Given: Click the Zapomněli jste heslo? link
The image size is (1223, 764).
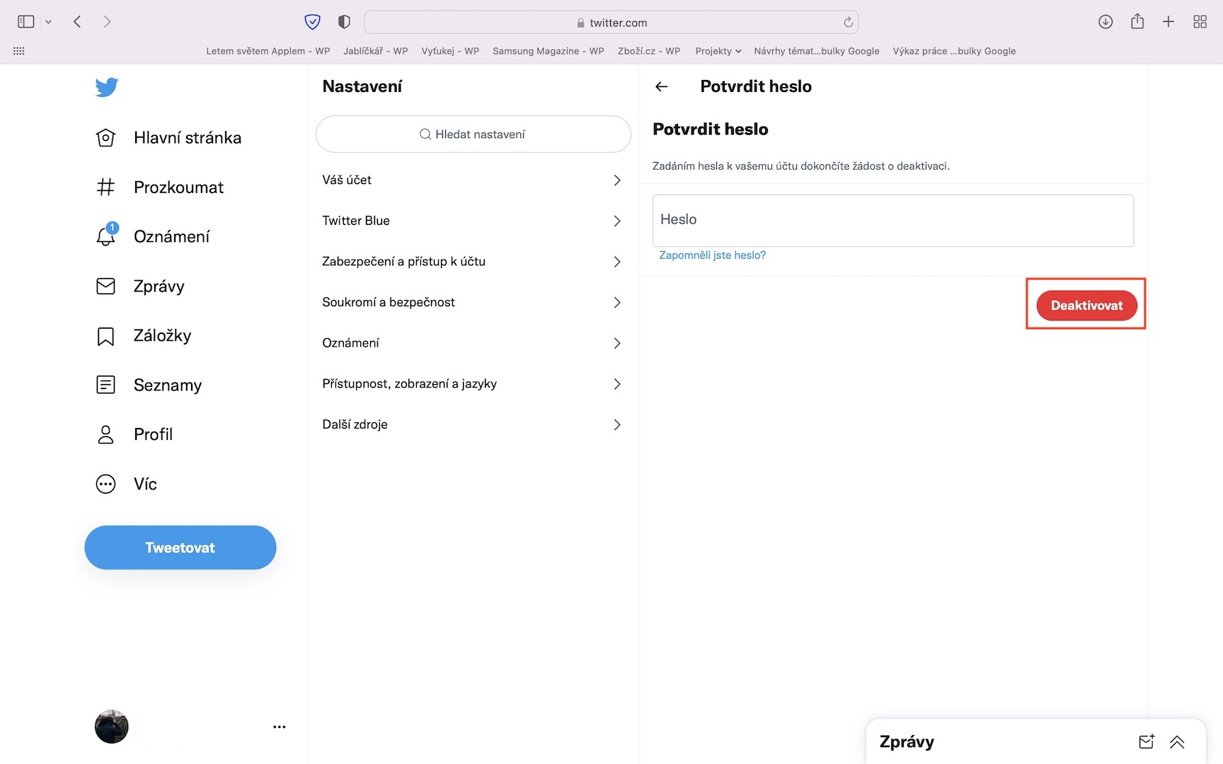Looking at the screenshot, I should tap(712, 255).
